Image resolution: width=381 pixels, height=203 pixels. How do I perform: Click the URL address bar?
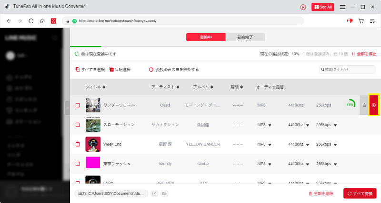coord(183,21)
